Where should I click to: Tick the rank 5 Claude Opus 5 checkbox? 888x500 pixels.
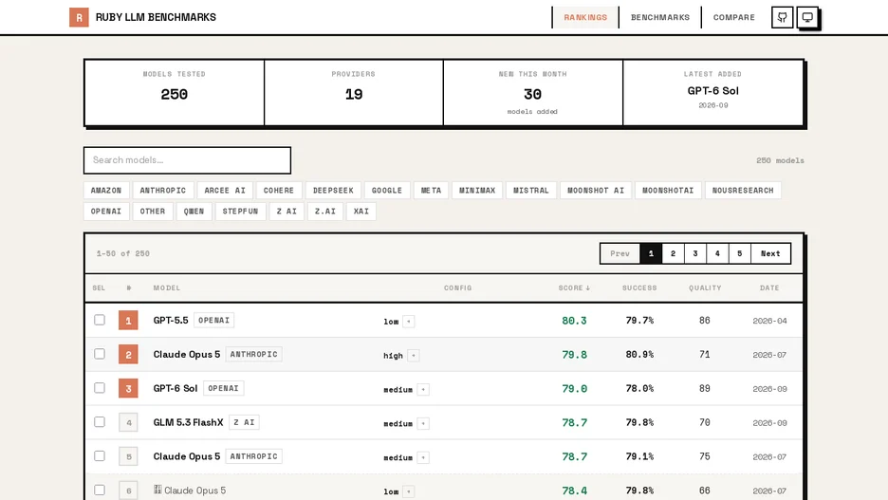100,455
